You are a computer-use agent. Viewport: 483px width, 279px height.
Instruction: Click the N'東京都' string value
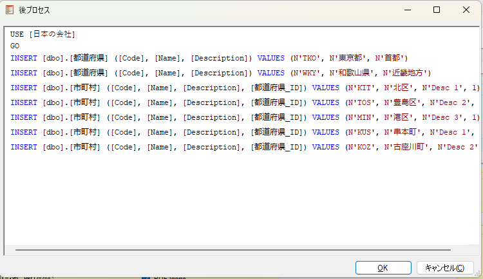point(348,58)
